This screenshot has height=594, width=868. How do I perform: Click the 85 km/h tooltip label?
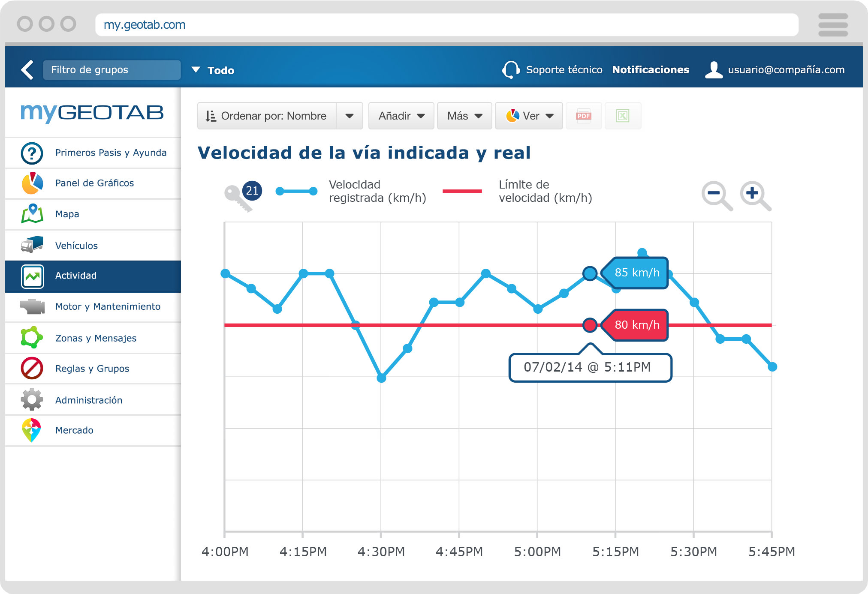tap(635, 273)
